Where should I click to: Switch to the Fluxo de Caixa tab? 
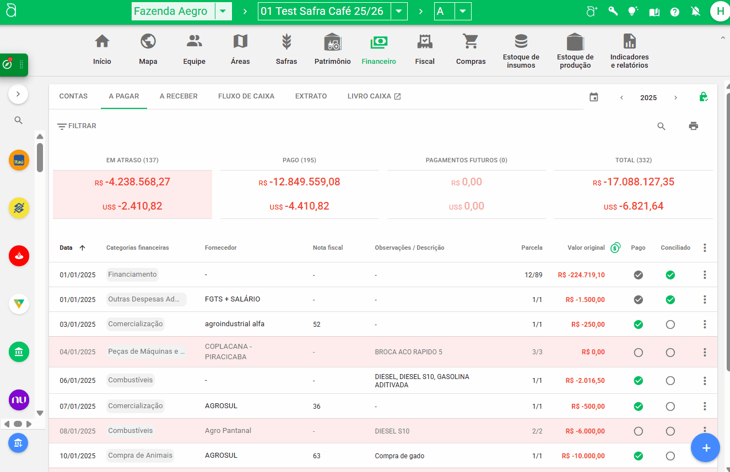tap(246, 96)
